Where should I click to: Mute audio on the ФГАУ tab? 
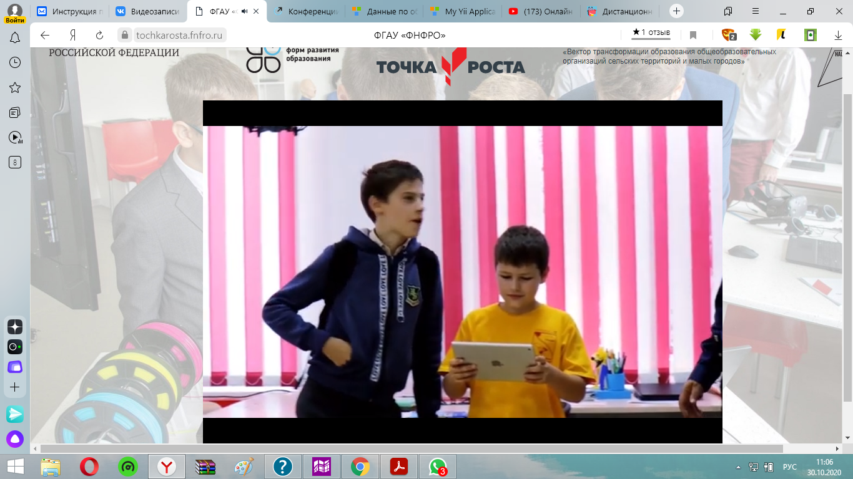(x=244, y=11)
